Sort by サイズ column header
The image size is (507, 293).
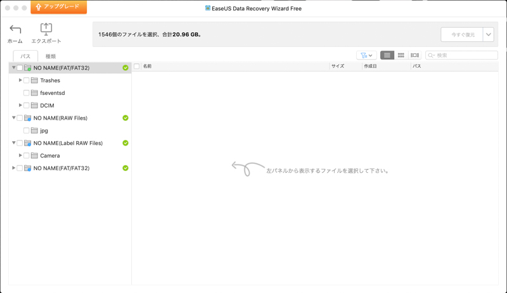(x=338, y=66)
